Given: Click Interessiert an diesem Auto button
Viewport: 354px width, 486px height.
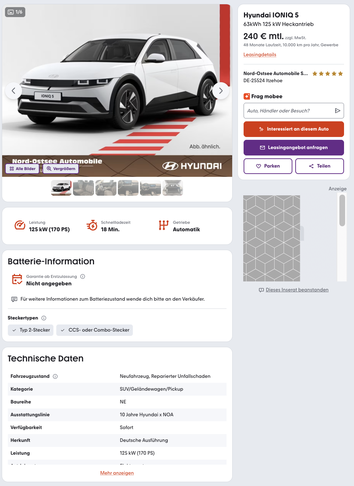Looking at the screenshot, I should pos(294,129).
